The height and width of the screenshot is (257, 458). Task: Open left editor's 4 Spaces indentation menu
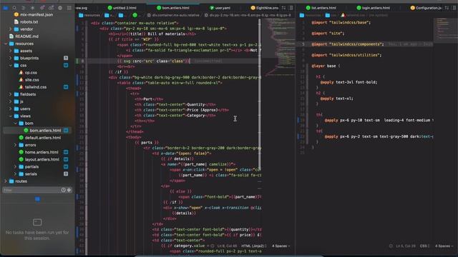click(x=281, y=246)
